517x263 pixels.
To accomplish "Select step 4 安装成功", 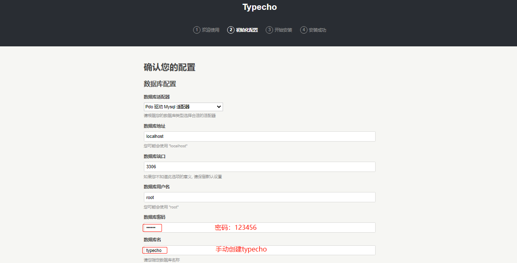I will pyautogui.click(x=313, y=30).
